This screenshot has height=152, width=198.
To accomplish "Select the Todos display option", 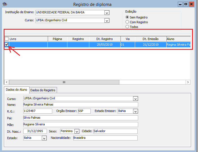I will coord(127,27).
